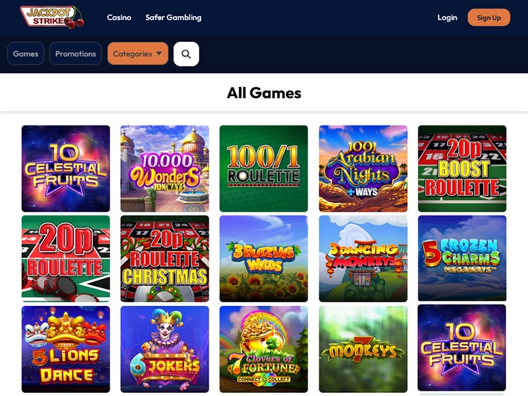Open the Casino menu item
The image size is (528, 396).
tap(119, 18)
